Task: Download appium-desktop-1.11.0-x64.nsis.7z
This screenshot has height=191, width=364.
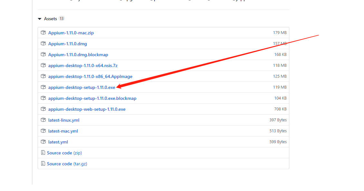Action: click(83, 65)
